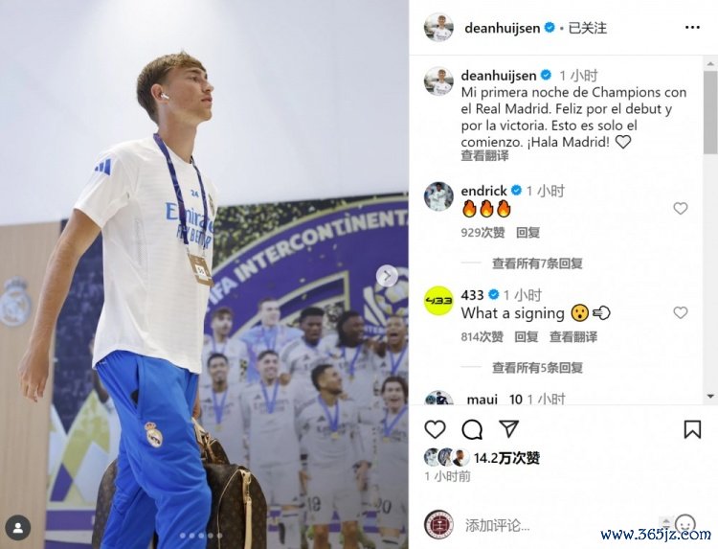
Task: Click the scrollbar down arrow in comments
Action: point(710,397)
